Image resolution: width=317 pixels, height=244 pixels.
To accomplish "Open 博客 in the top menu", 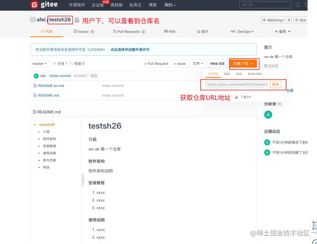I will coord(152,5).
